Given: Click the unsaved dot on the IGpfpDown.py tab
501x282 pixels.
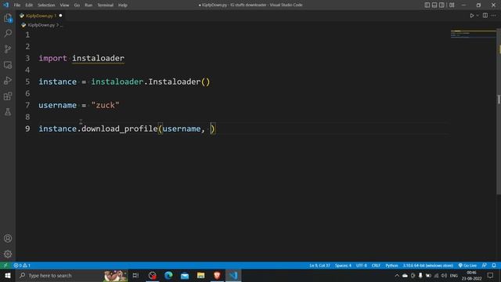Looking at the screenshot, I should tap(61, 16).
